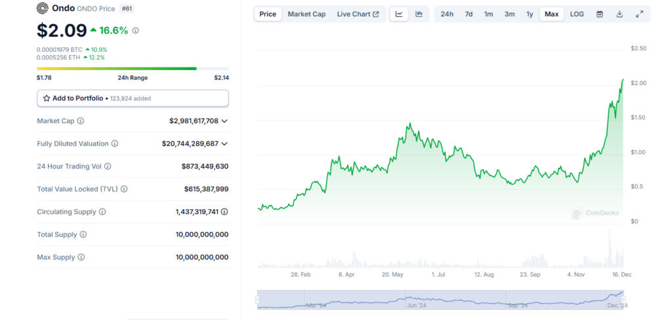The image size is (672, 320).
Task: Click the $873,449,630 trading volume value
Action: pyautogui.click(x=205, y=166)
